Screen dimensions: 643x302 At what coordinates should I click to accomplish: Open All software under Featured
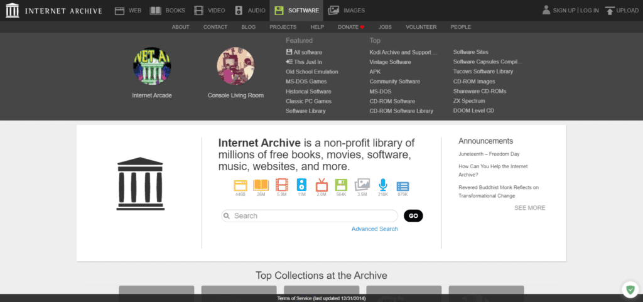click(304, 53)
